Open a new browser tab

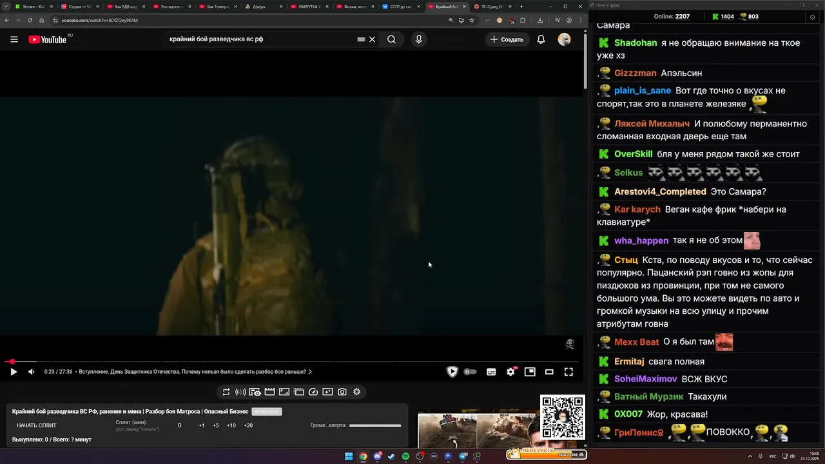pos(522,6)
